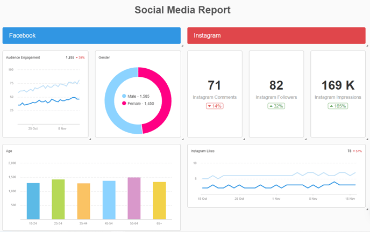
Task: Click the 18 Oct date label on Likes chart
Action: click(202, 199)
